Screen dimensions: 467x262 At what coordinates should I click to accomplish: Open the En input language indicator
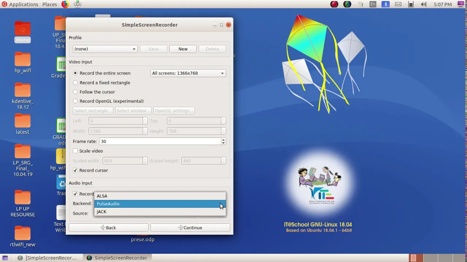(x=373, y=4)
